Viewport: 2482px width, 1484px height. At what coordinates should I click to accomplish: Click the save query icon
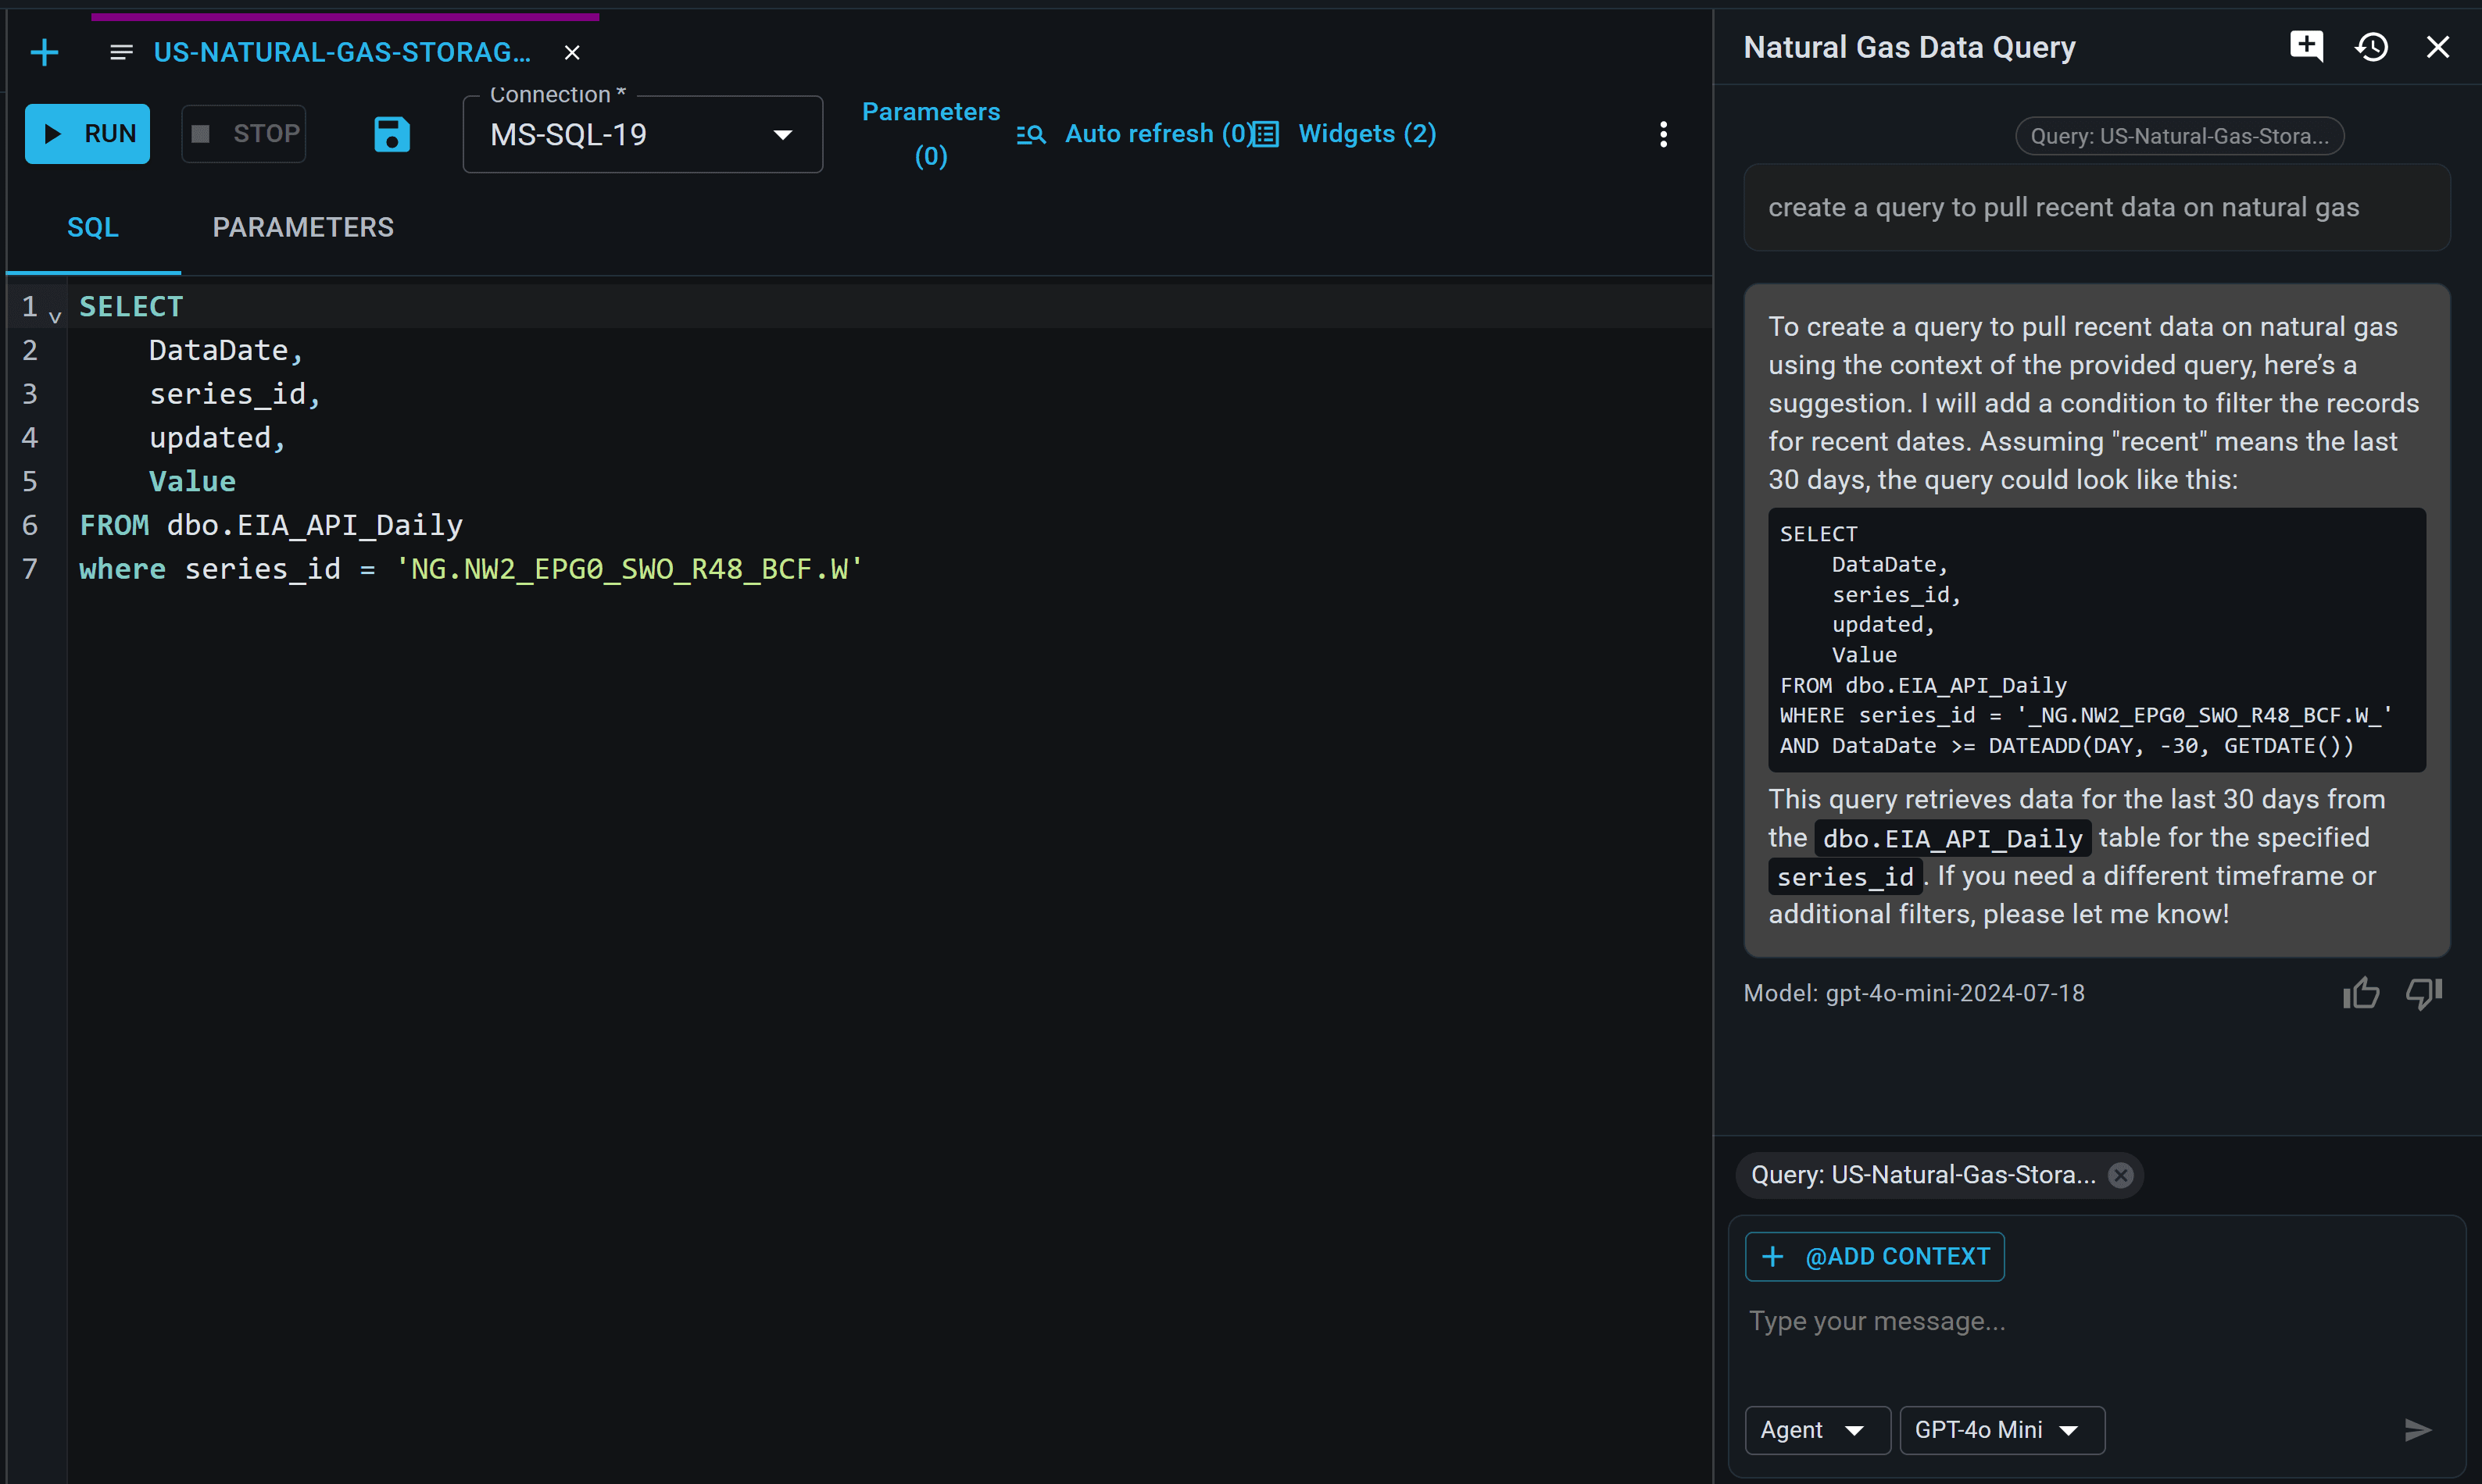[x=392, y=133]
